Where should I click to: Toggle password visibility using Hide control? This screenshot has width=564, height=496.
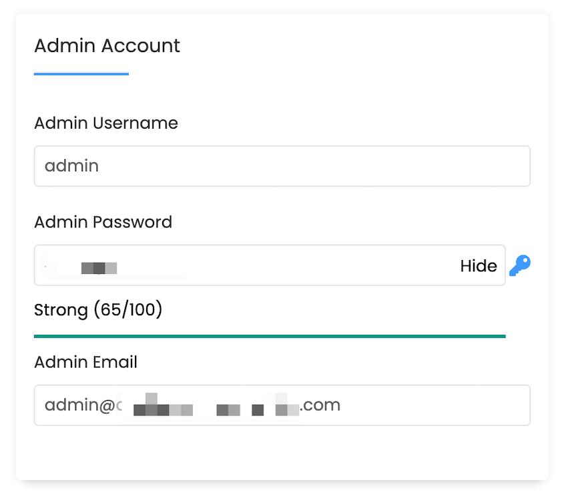click(x=478, y=265)
